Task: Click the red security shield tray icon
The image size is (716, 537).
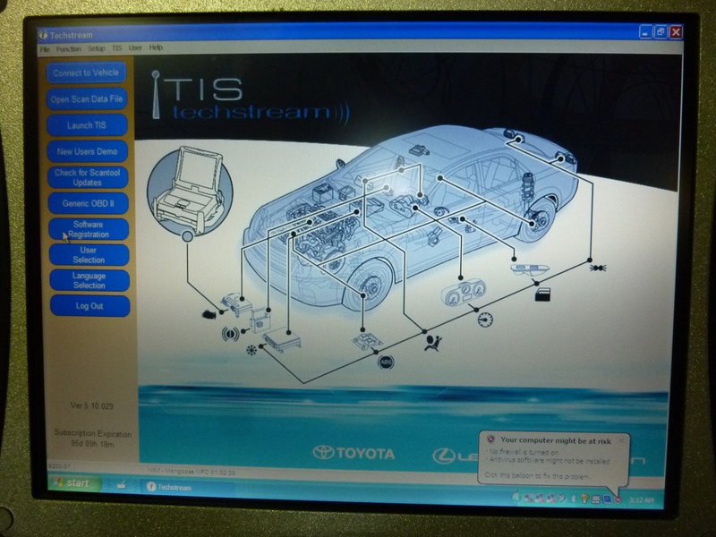Action: coord(618,500)
